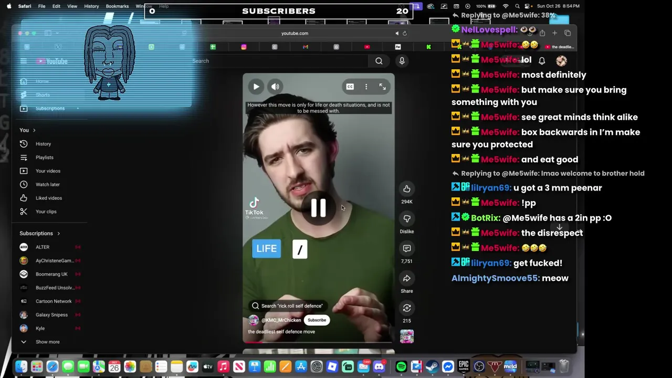Open the ALTER channel

coord(43,247)
